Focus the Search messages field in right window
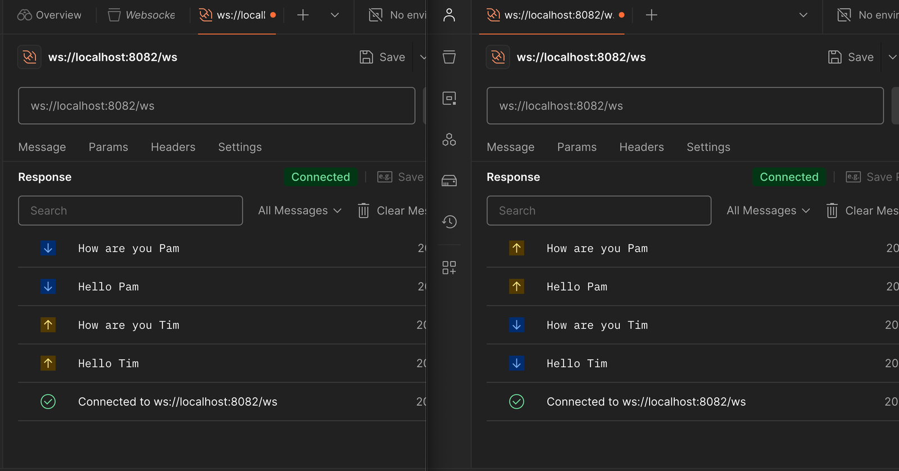 click(x=599, y=211)
